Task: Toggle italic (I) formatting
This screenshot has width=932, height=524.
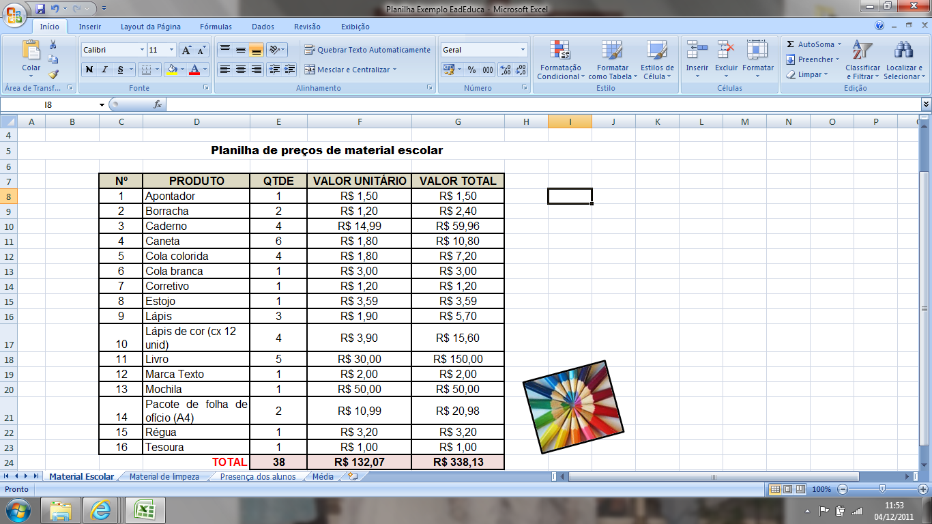Action: tap(105, 70)
